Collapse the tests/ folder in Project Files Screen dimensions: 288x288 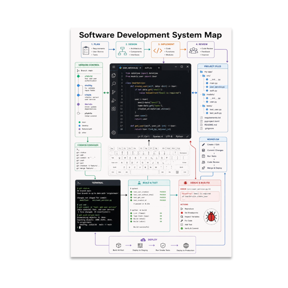point(201,106)
